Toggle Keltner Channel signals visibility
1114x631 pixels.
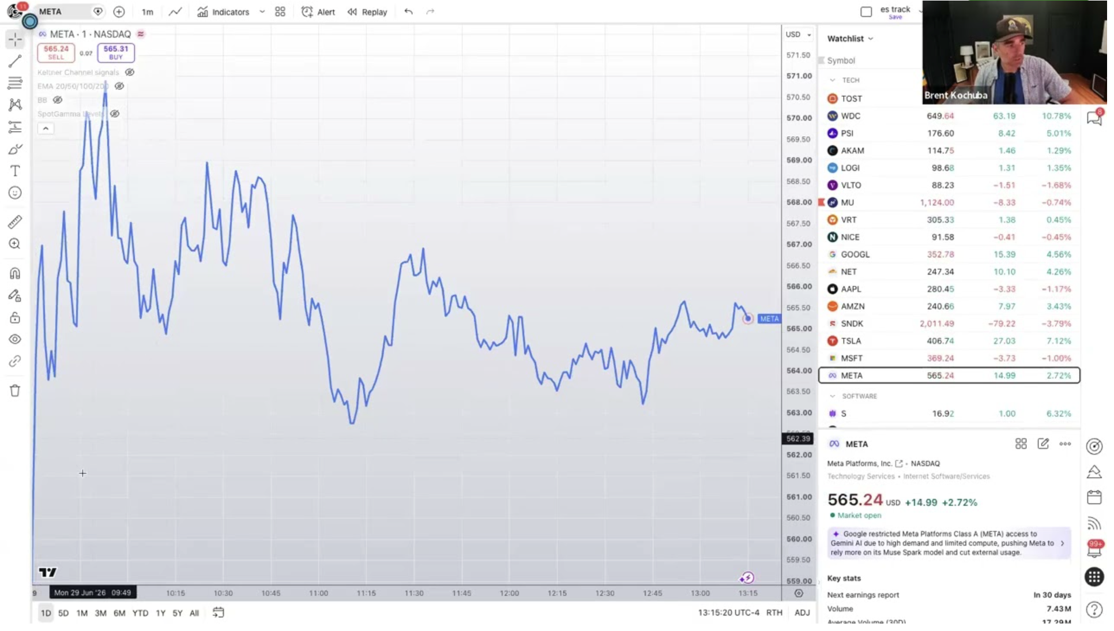click(130, 72)
